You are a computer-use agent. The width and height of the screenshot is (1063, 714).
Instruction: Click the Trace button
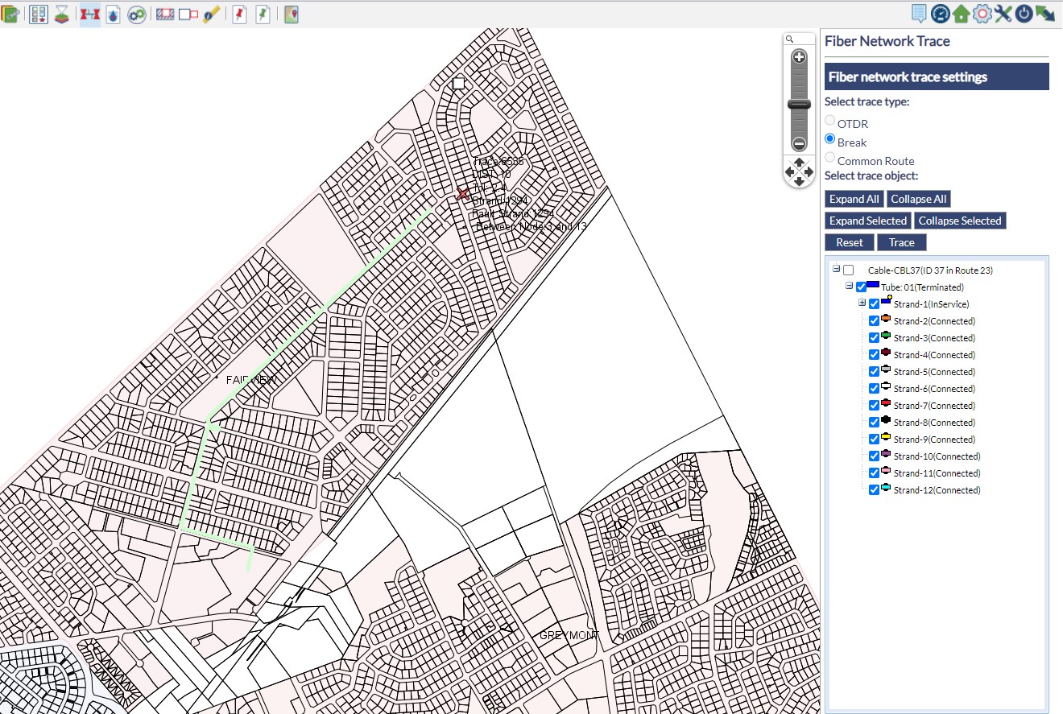click(901, 242)
